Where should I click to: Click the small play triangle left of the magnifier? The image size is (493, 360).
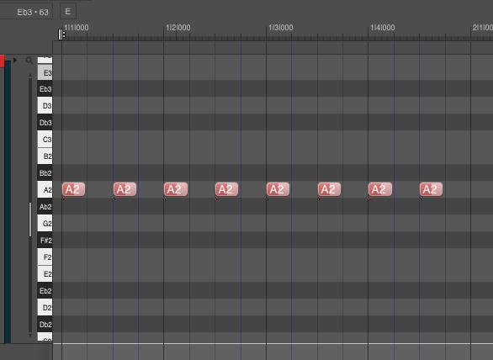coord(15,60)
